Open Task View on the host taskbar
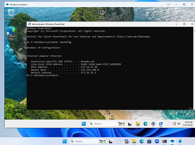This screenshot has height=145, width=195. point(111,141)
